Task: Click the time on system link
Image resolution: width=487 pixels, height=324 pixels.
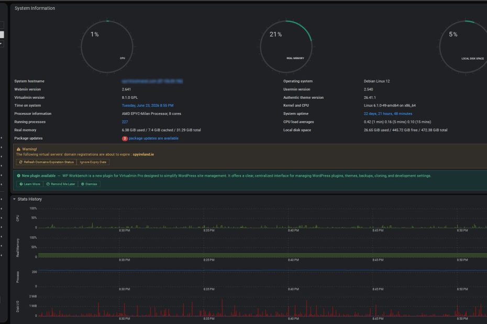Action: pos(148,106)
